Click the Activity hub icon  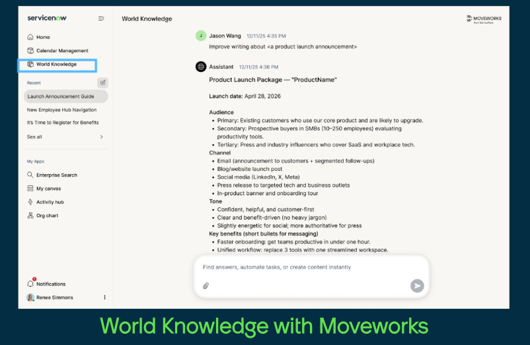(x=30, y=202)
